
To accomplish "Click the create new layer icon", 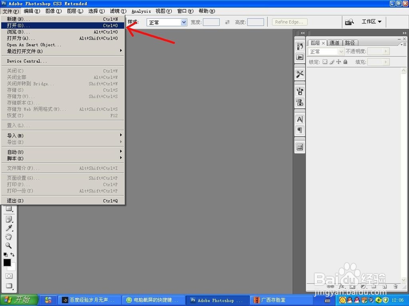I will pyautogui.click(x=384, y=286).
